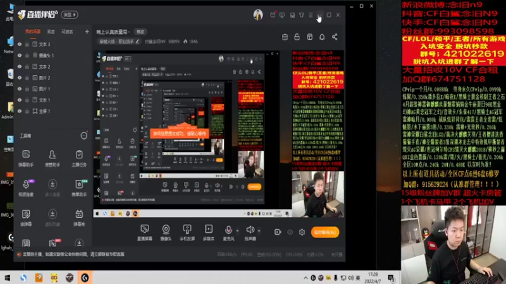
Task: Click the unlock padlock icon above preview
Action: coord(297,37)
